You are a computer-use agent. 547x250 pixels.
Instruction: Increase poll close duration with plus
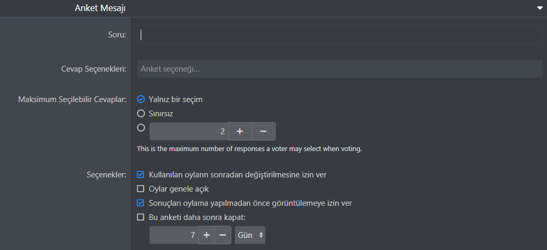coord(207,235)
